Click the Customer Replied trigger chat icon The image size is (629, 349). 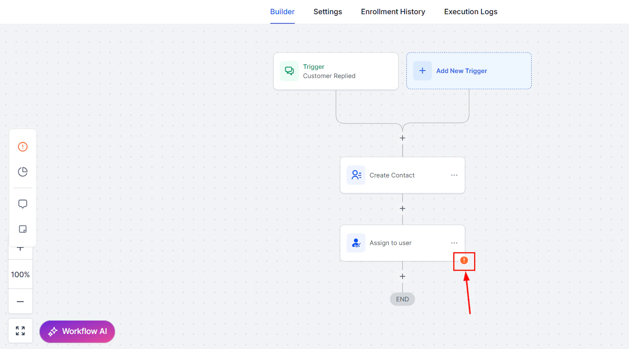(x=289, y=71)
